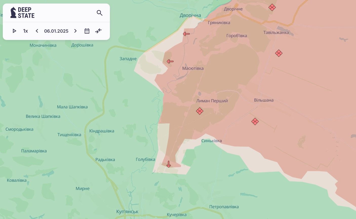
Task: Go to previous date arrow
Action: 37,31
